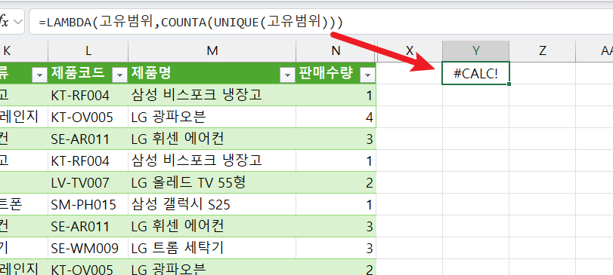Select column M header
This screenshot has height=275, width=613.
[212, 50]
